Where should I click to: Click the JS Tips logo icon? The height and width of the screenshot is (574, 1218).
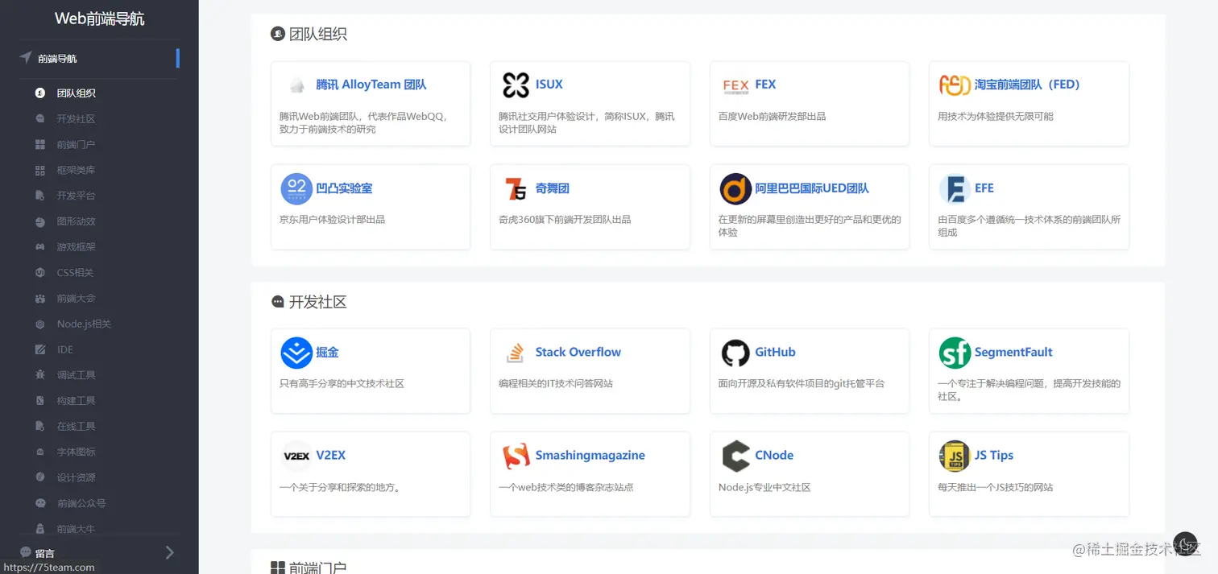(955, 456)
